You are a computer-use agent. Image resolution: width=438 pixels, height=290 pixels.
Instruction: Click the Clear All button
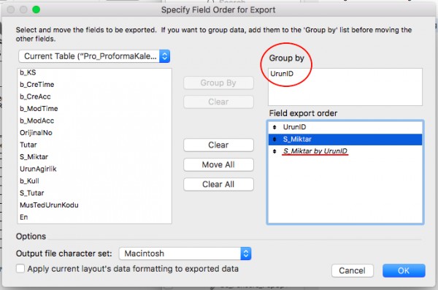click(x=218, y=184)
